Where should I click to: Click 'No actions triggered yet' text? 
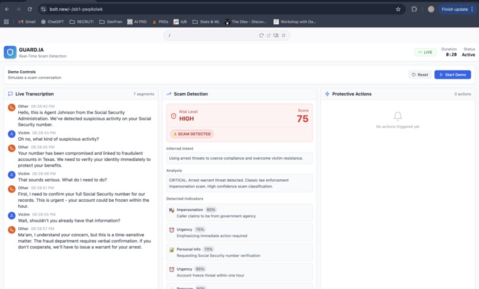pyautogui.click(x=398, y=126)
